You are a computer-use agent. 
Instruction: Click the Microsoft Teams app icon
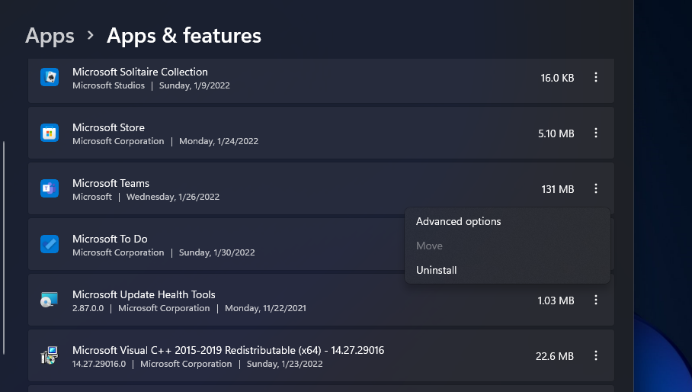click(x=50, y=188)
